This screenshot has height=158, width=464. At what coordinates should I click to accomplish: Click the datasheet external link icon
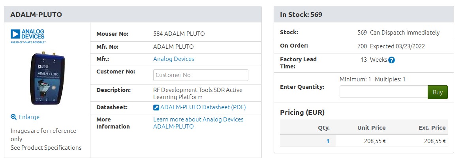pyautogui.click(x=156, y=108)
